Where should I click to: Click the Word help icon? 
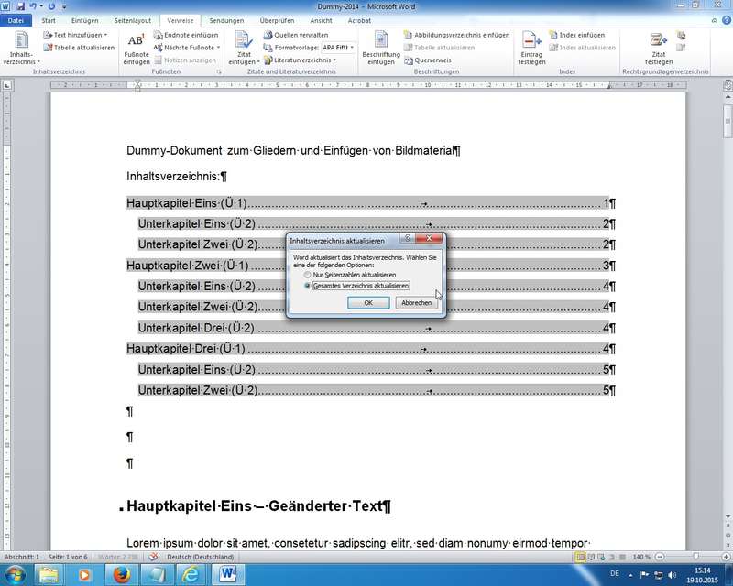(727, 20)
